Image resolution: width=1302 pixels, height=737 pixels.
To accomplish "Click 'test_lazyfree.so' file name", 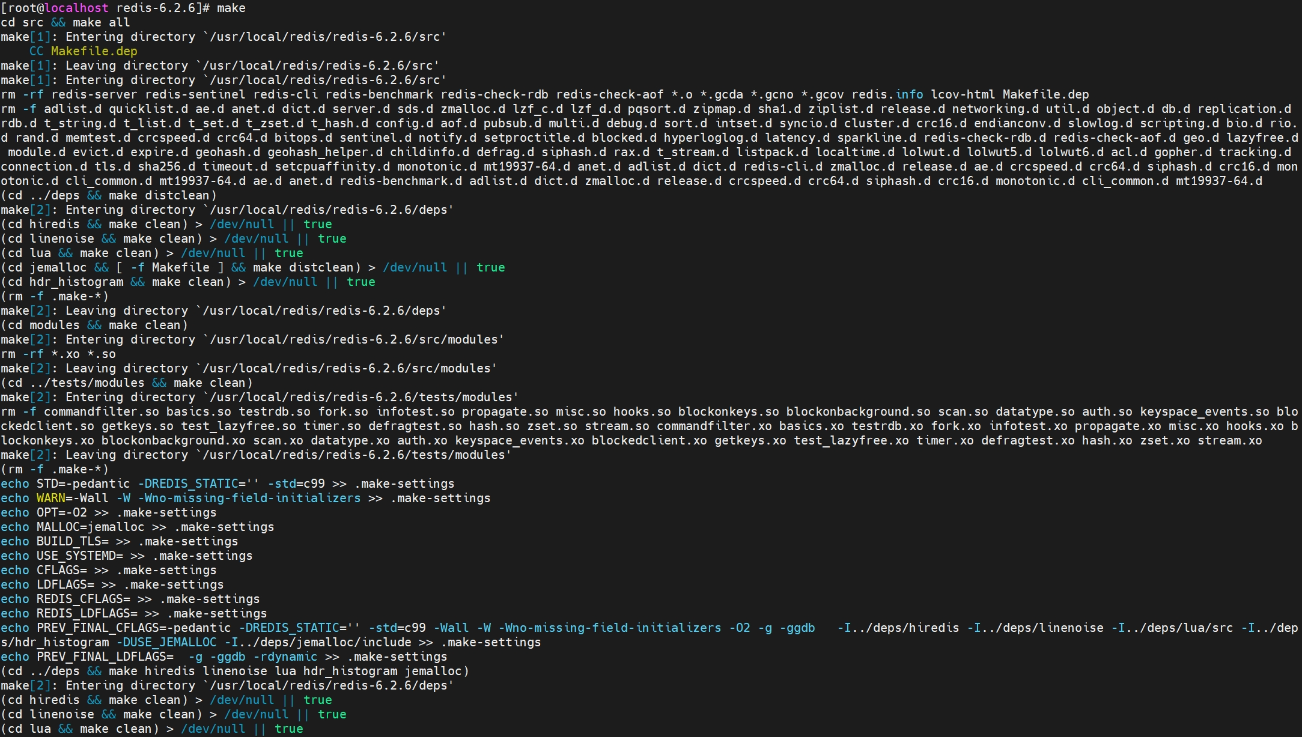I will tap(239, 426).
